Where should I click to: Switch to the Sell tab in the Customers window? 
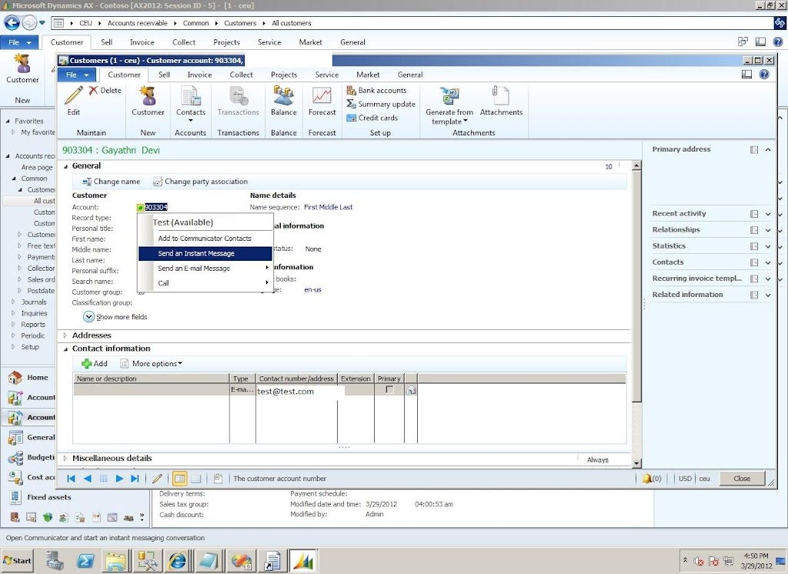tap(164, 75)
